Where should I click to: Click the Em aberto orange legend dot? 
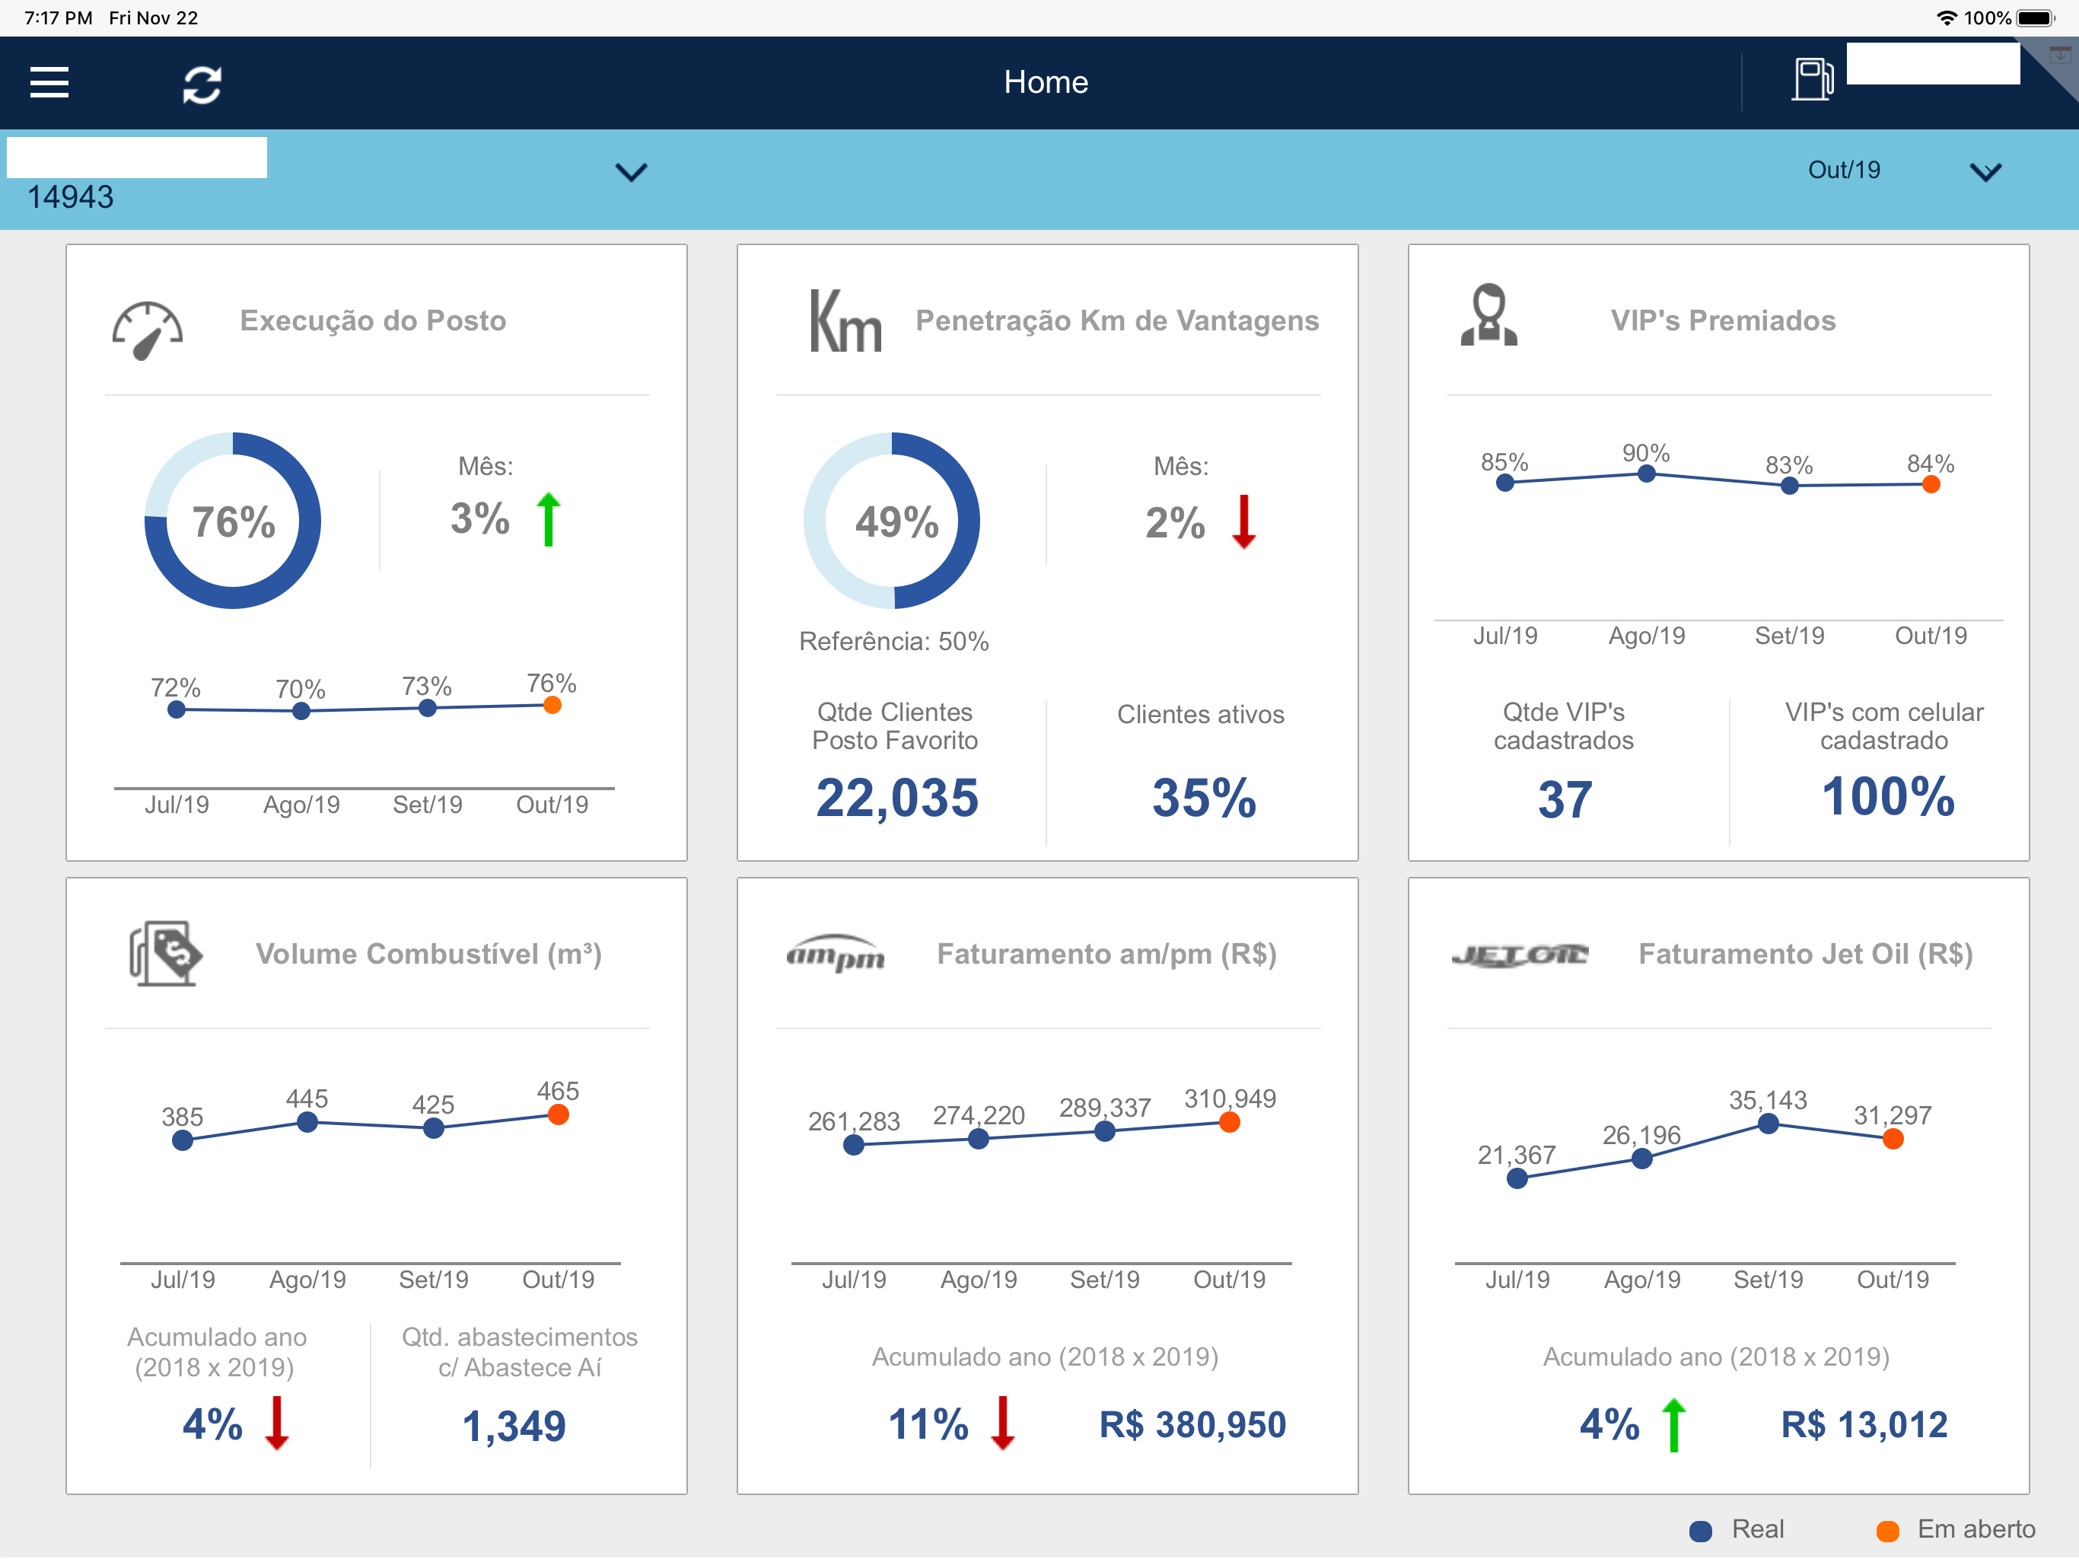1886,1530
